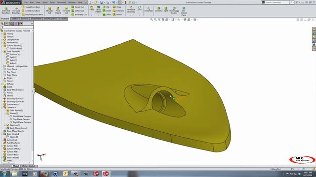Activate the Revolved Cut tool
The width and height of the screenshot is (316, 177).
(x=66, y=10)
